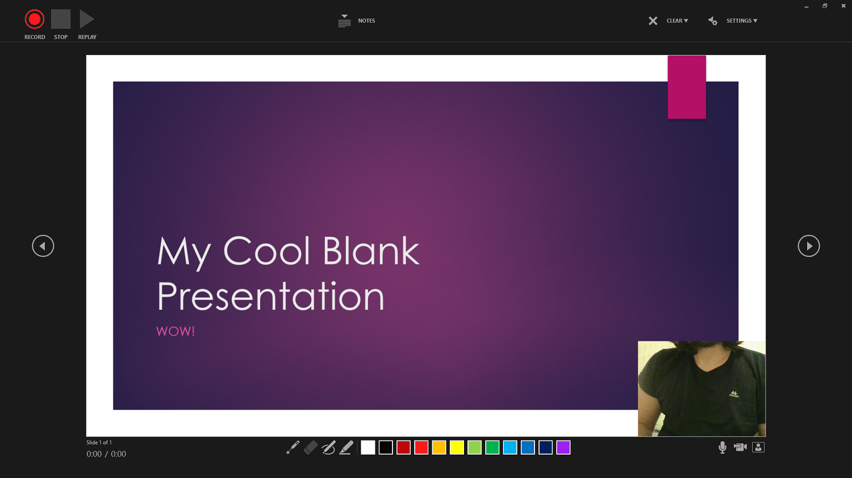This screenshot has height=478, width=852.
Task: Click the webcam preview thumbnail
Action: point(701,388)
